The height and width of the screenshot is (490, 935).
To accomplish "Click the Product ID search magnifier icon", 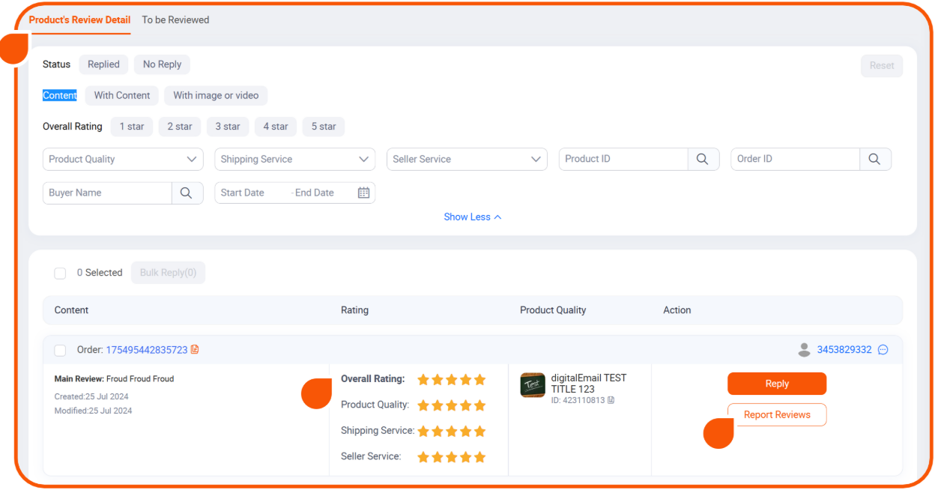I will (703, 159).
